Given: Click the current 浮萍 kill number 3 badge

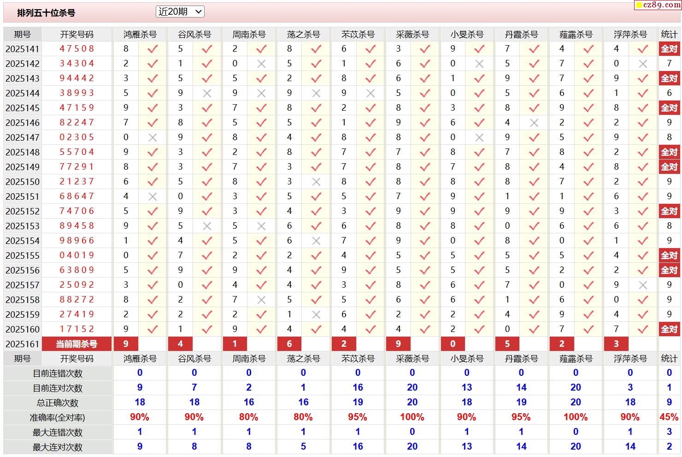Looking at the screenshot, I should (x=616, y=344).
